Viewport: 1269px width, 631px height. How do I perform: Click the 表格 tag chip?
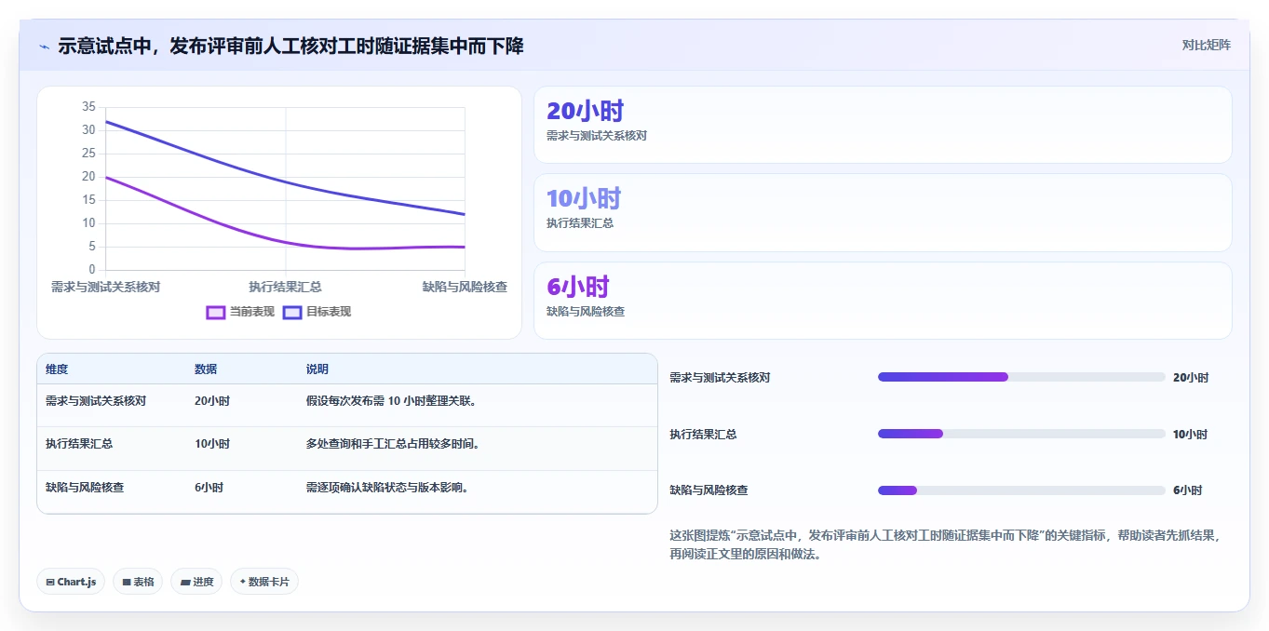click(138, 582)
